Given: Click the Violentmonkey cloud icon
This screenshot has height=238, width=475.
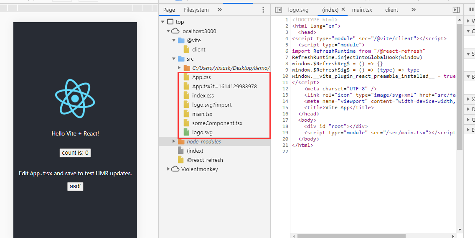Looking at the screenshot, I should point(175,169).
